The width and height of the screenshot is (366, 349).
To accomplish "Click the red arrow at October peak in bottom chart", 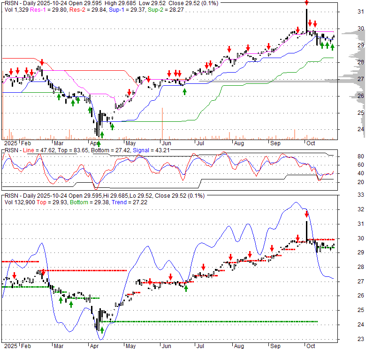I will pos(307,215).
